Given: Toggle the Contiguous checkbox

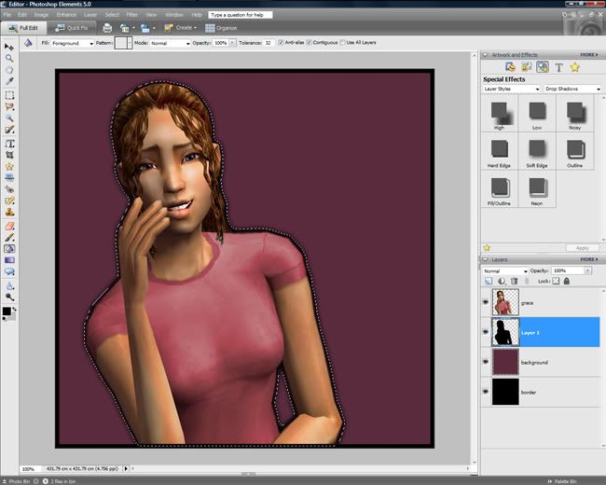Looking at the screenshot, I should [309, 43].
